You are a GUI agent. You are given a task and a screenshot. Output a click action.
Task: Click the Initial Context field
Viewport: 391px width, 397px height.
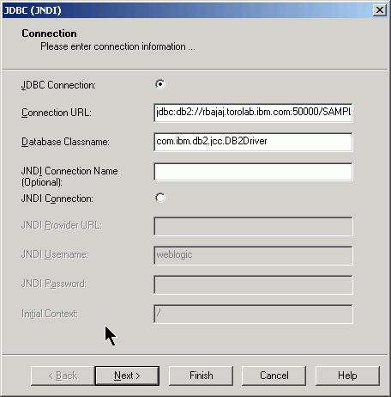[253, 314]
